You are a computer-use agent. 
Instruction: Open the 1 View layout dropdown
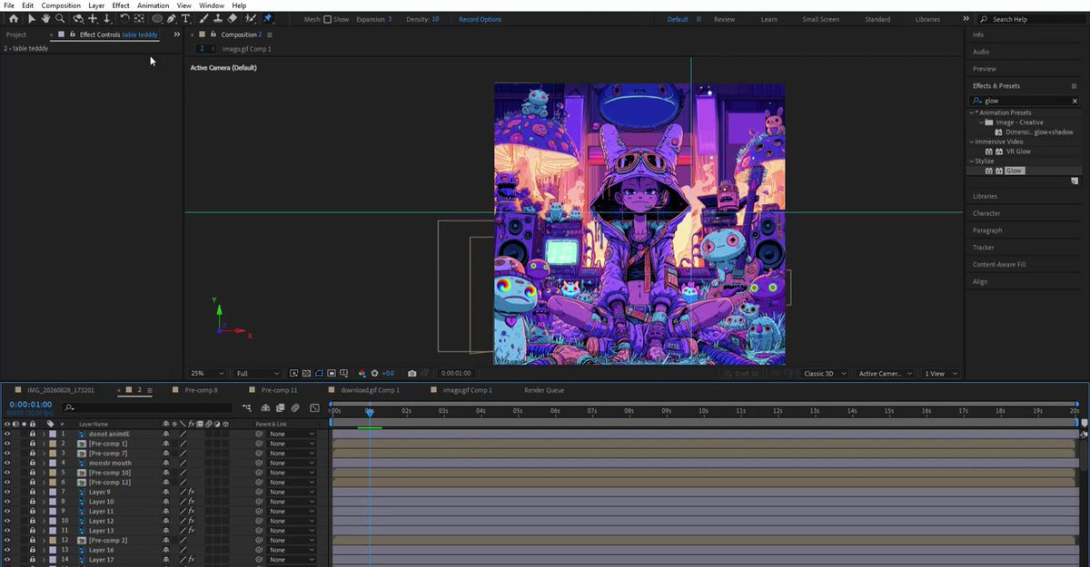tap(940, 373)
